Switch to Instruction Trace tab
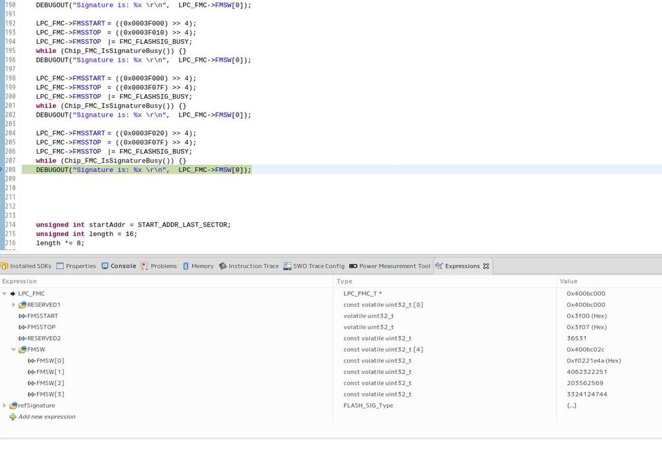The height and width of the screenshot is (468, 662). point(249,266)
